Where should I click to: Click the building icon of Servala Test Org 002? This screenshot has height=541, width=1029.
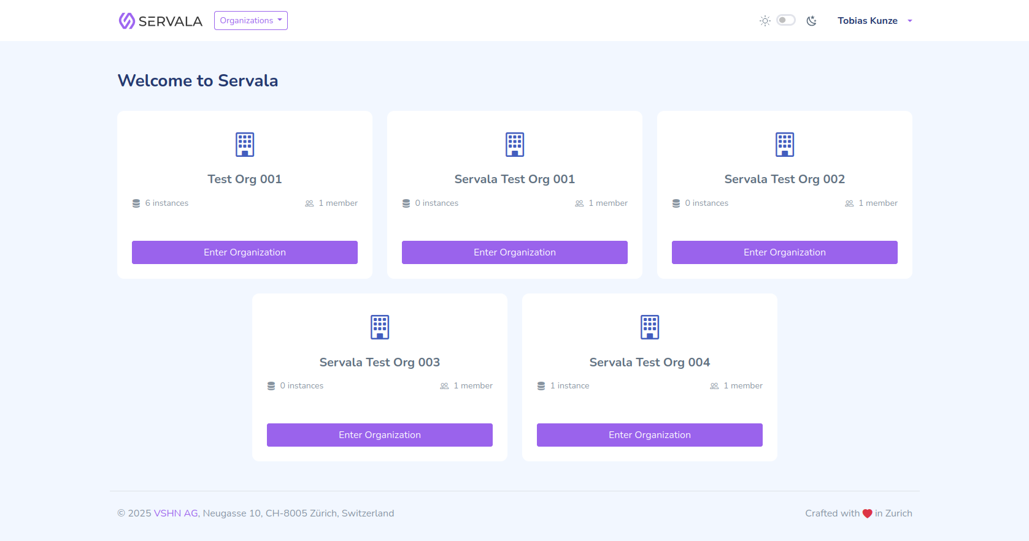[784, 145]
